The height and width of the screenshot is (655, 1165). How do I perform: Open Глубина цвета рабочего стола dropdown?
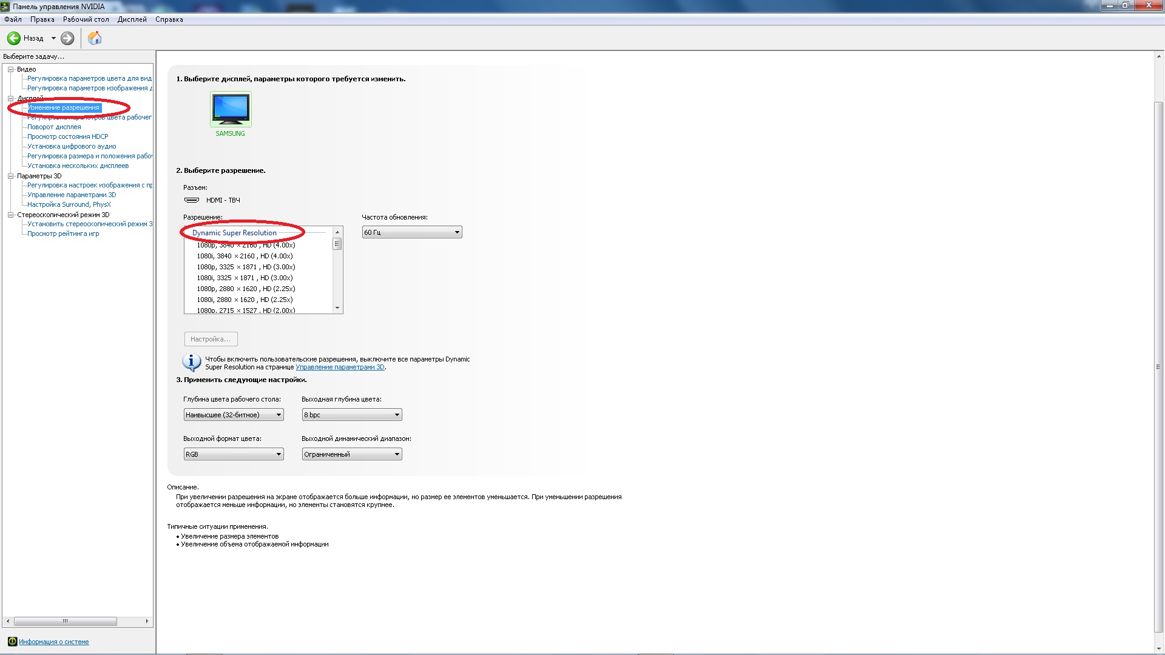click(234, 415)
